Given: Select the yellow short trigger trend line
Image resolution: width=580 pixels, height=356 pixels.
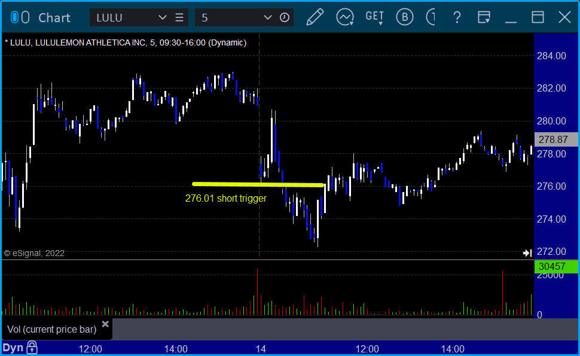Looking at the screenshot, I should (x=258, y=184).
